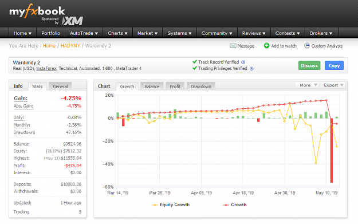Expand the chart Export dropdown
The image size is (358, 224).
(333, 85)
